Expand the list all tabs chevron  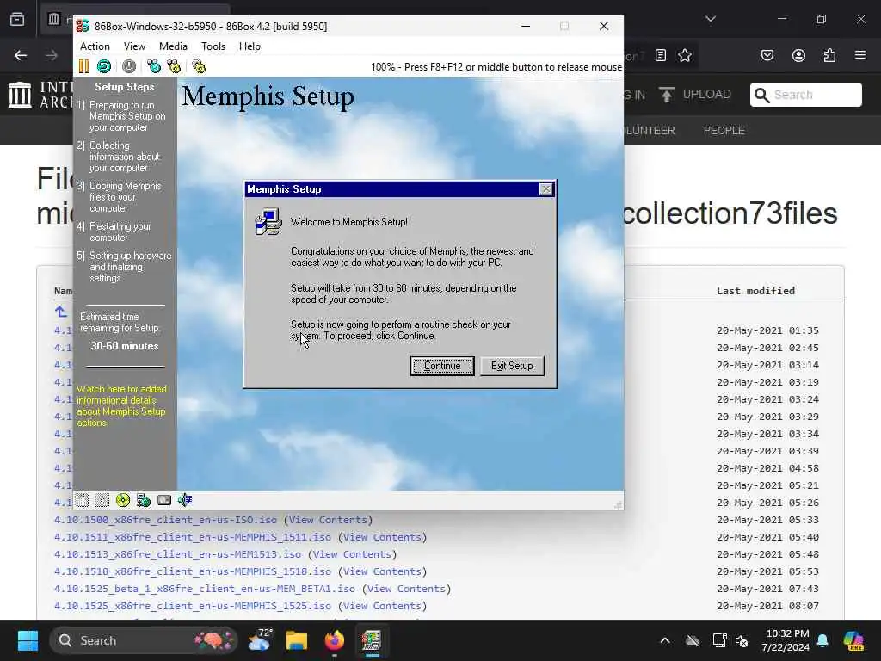(x=711, y=19)
